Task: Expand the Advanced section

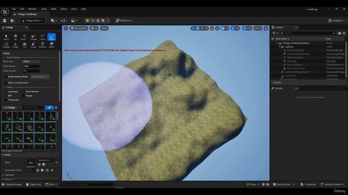Action: coord(3,175)
